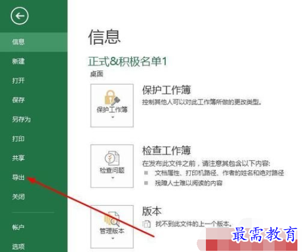Expand the 保护工作簿 dropdown arrow
This screenshot has height=252, width=302.
tap(113, 117)
